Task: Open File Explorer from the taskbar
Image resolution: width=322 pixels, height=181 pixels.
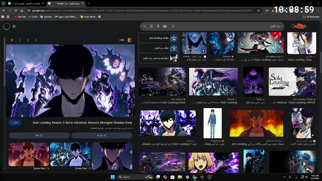Action: coord(180,177)
